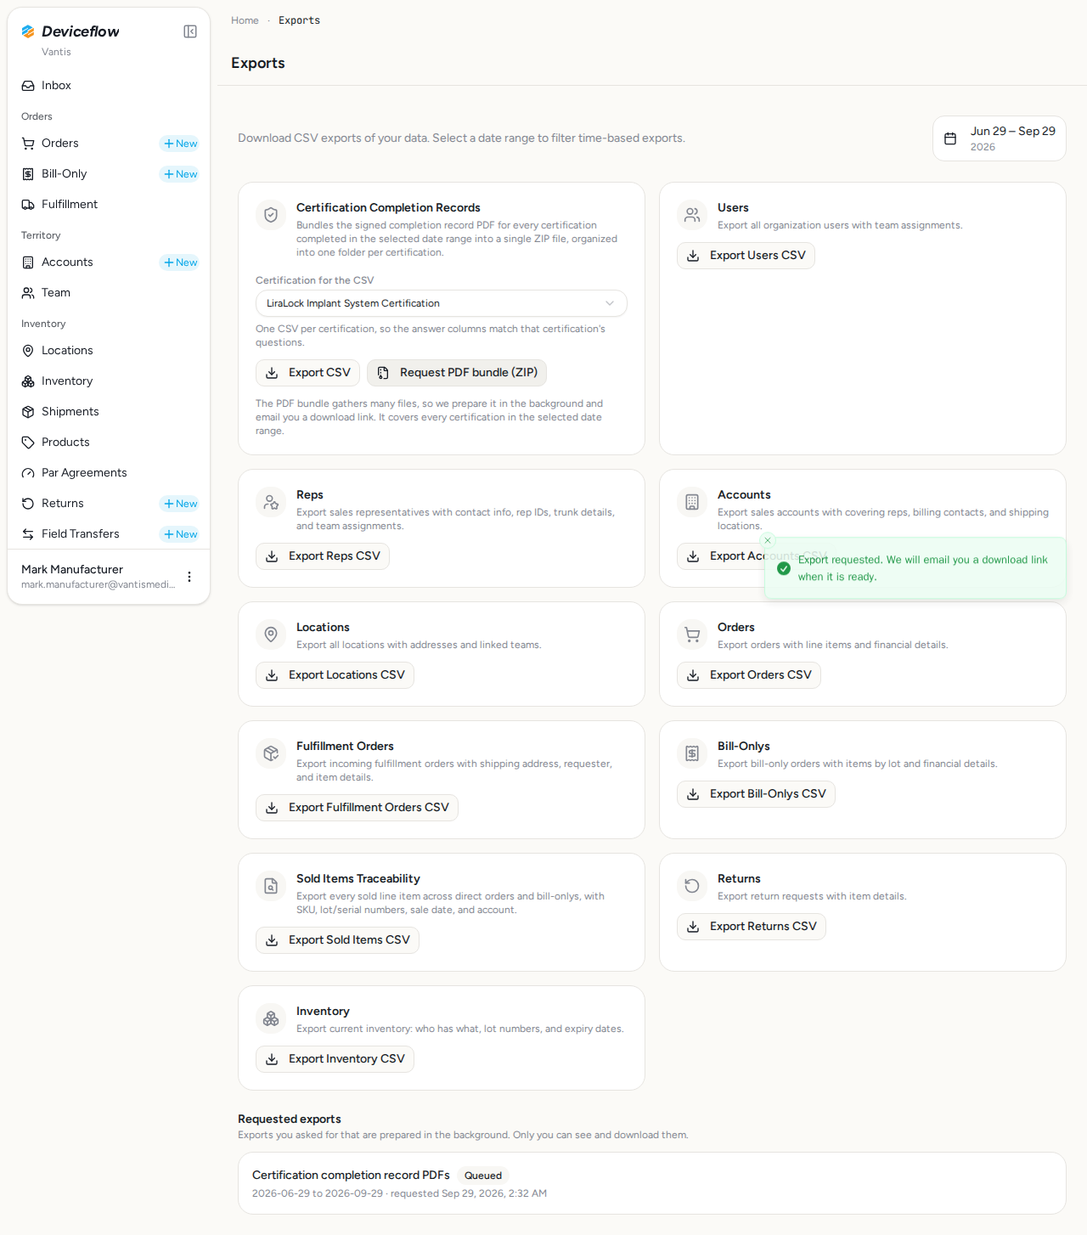This screenshot has width=1087, height=1235.
Task: Click Export CSV under certification records
Action: click(x=307, y=373)
